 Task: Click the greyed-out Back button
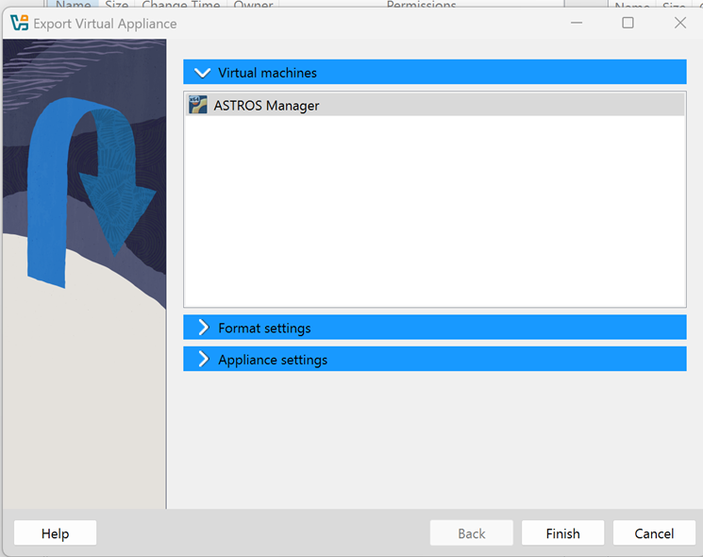point(472,533)
